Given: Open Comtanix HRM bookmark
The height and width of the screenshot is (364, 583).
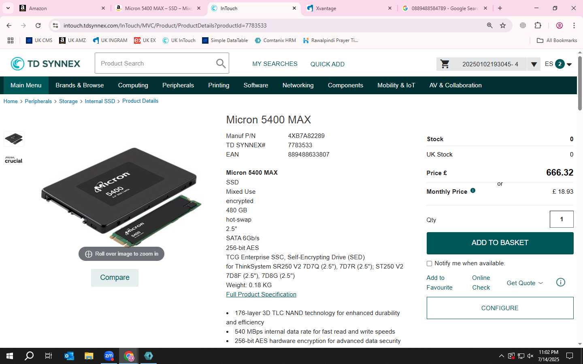Looking at the screenshot, I should tap(275, 40).
